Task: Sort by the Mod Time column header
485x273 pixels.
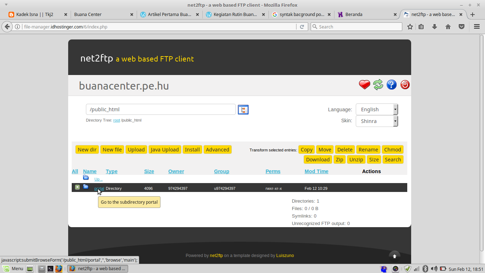Action: coord(316,171)
